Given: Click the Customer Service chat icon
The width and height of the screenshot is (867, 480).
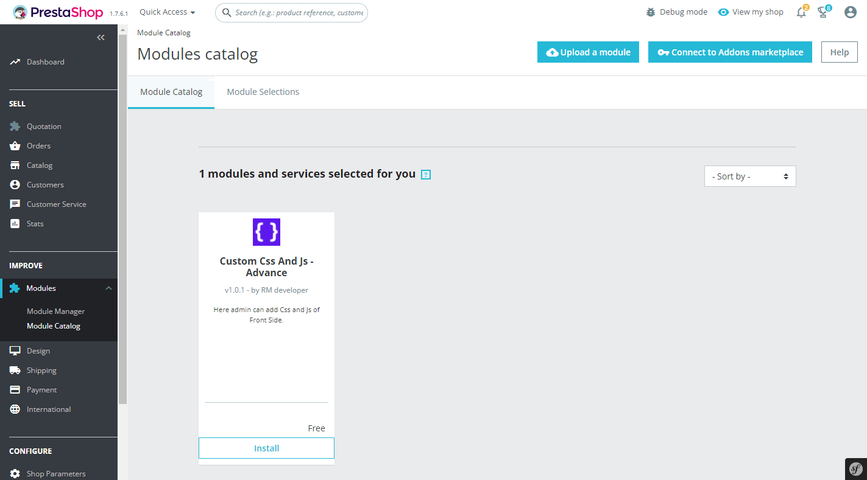Looking at the screenshot, I should (15, 204).
